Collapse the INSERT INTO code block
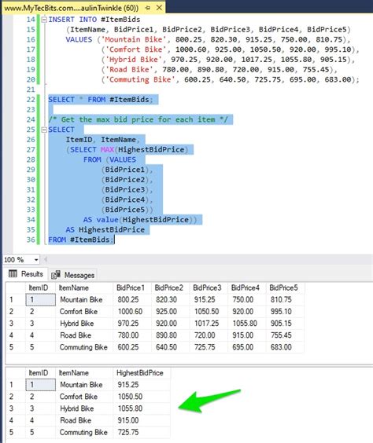Viewport: 373px width, 443px height. [x=44, y=20]
